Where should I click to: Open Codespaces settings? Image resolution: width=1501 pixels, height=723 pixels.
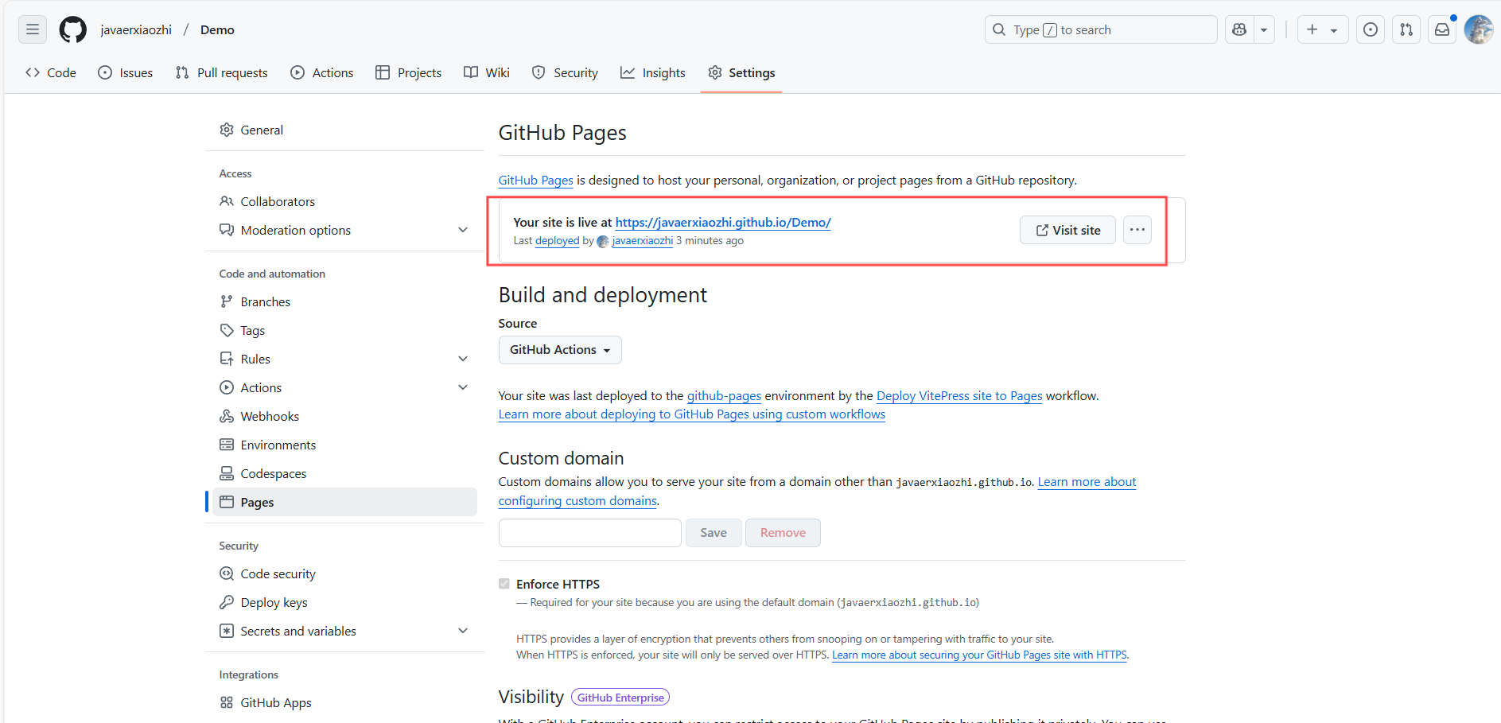click(x=344, y=473)
